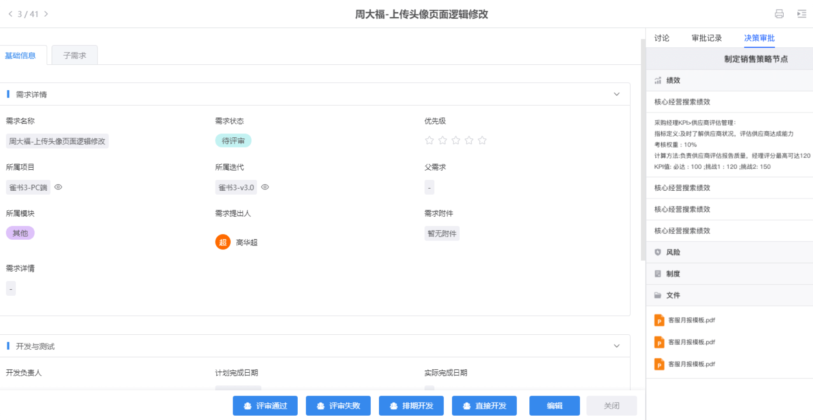Click 高华超 avatar icon
Viewport: 813px width, 420px height.
click(223, 242)
